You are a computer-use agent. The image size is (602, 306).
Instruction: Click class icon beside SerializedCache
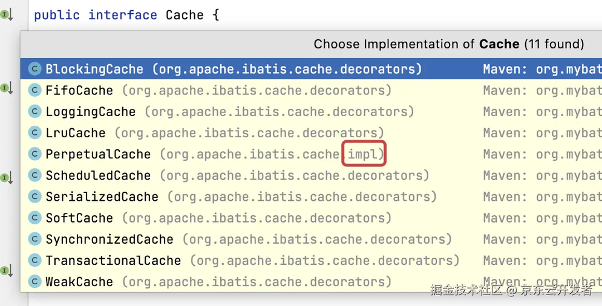[x=34, y=197]
